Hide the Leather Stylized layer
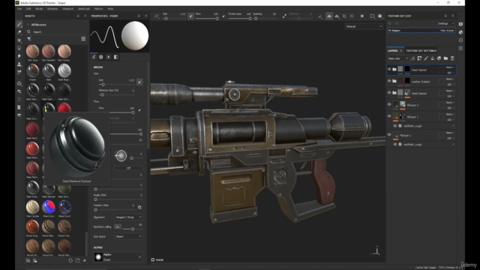Screen dimensions: 480x270 (389, 81)
